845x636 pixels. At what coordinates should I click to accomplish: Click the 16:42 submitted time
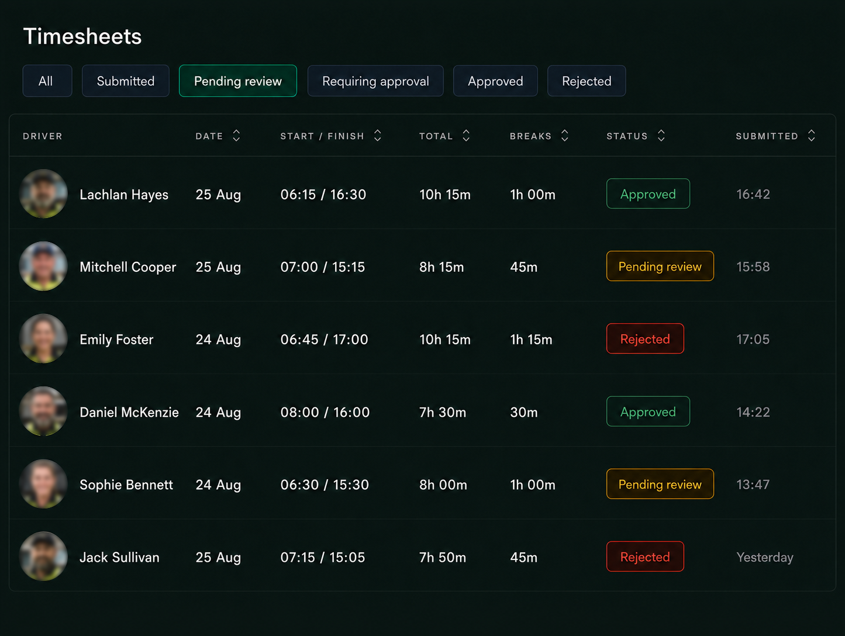(753, 194)
